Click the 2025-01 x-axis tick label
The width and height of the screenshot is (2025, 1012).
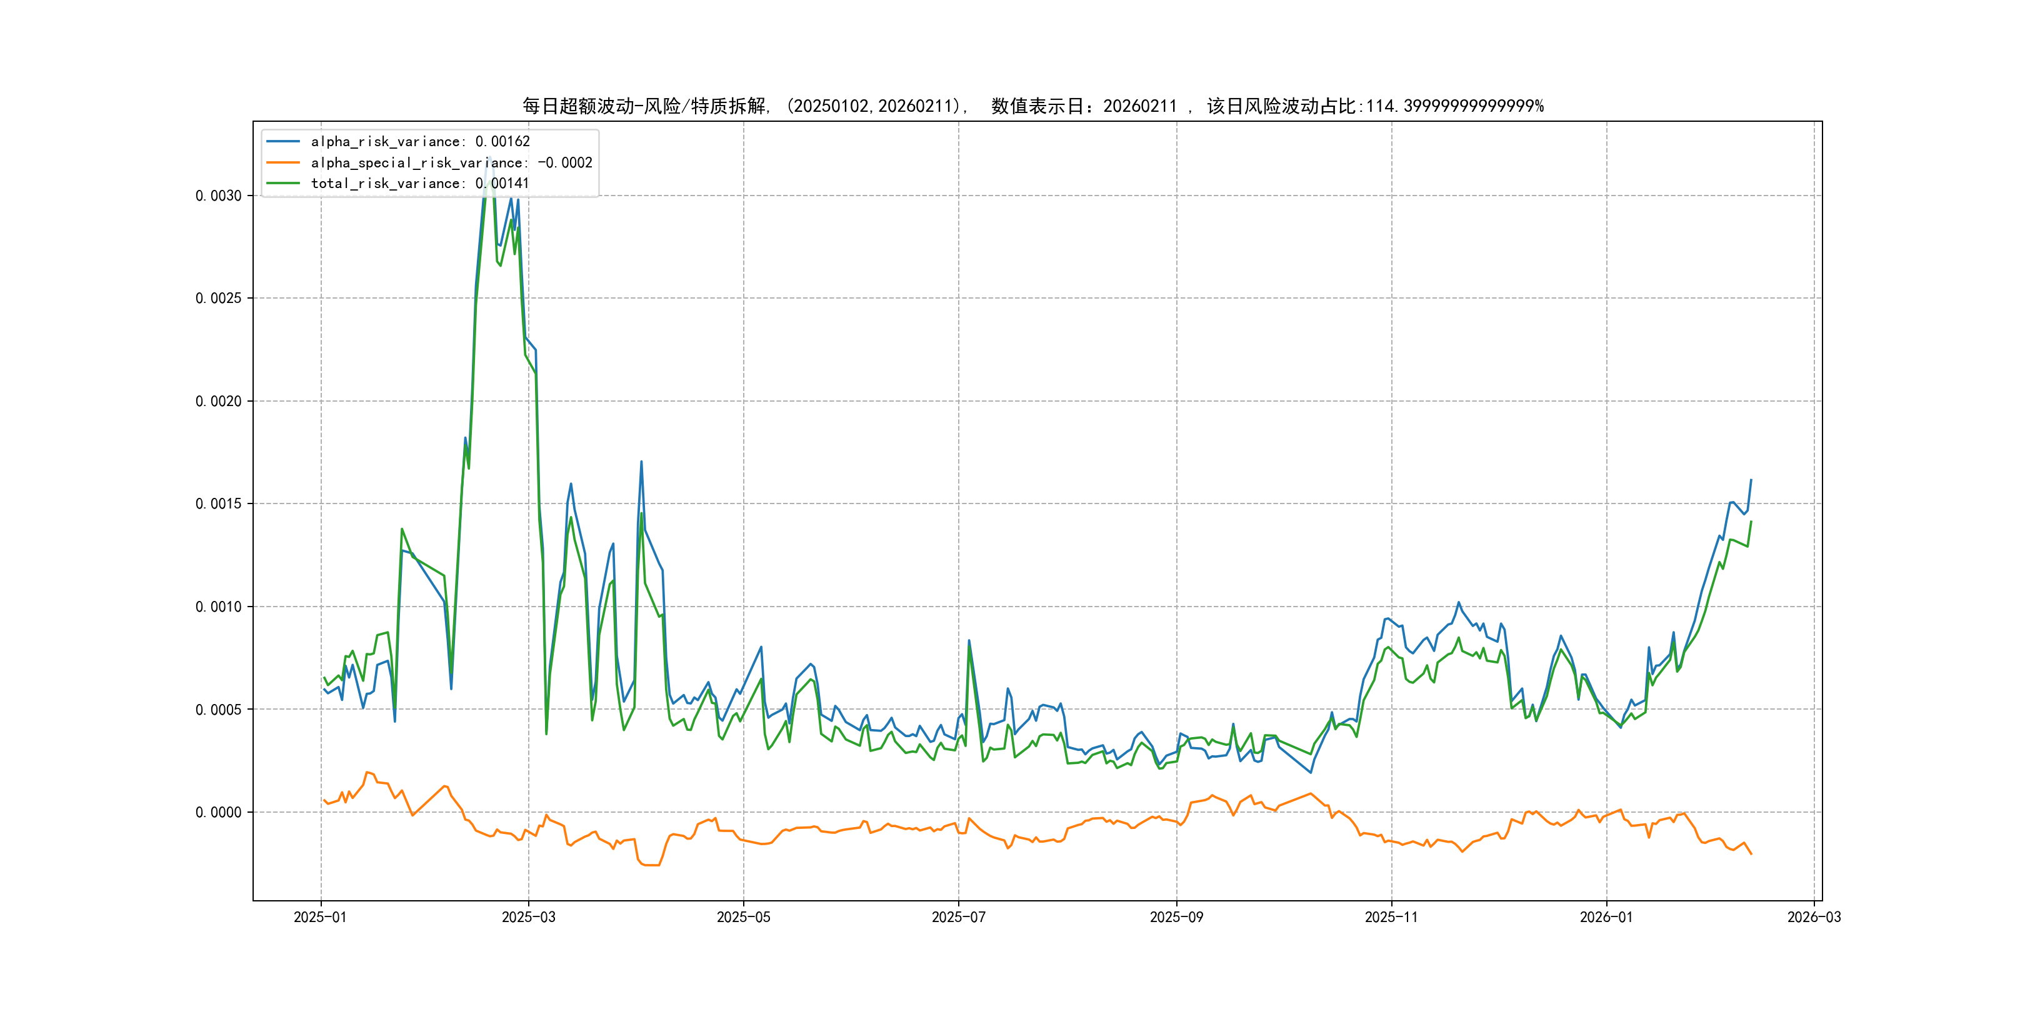pyautogui.click(x=320, y=917)
